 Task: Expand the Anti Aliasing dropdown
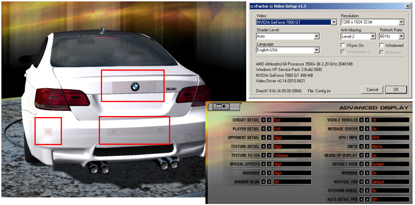point(373,36)
